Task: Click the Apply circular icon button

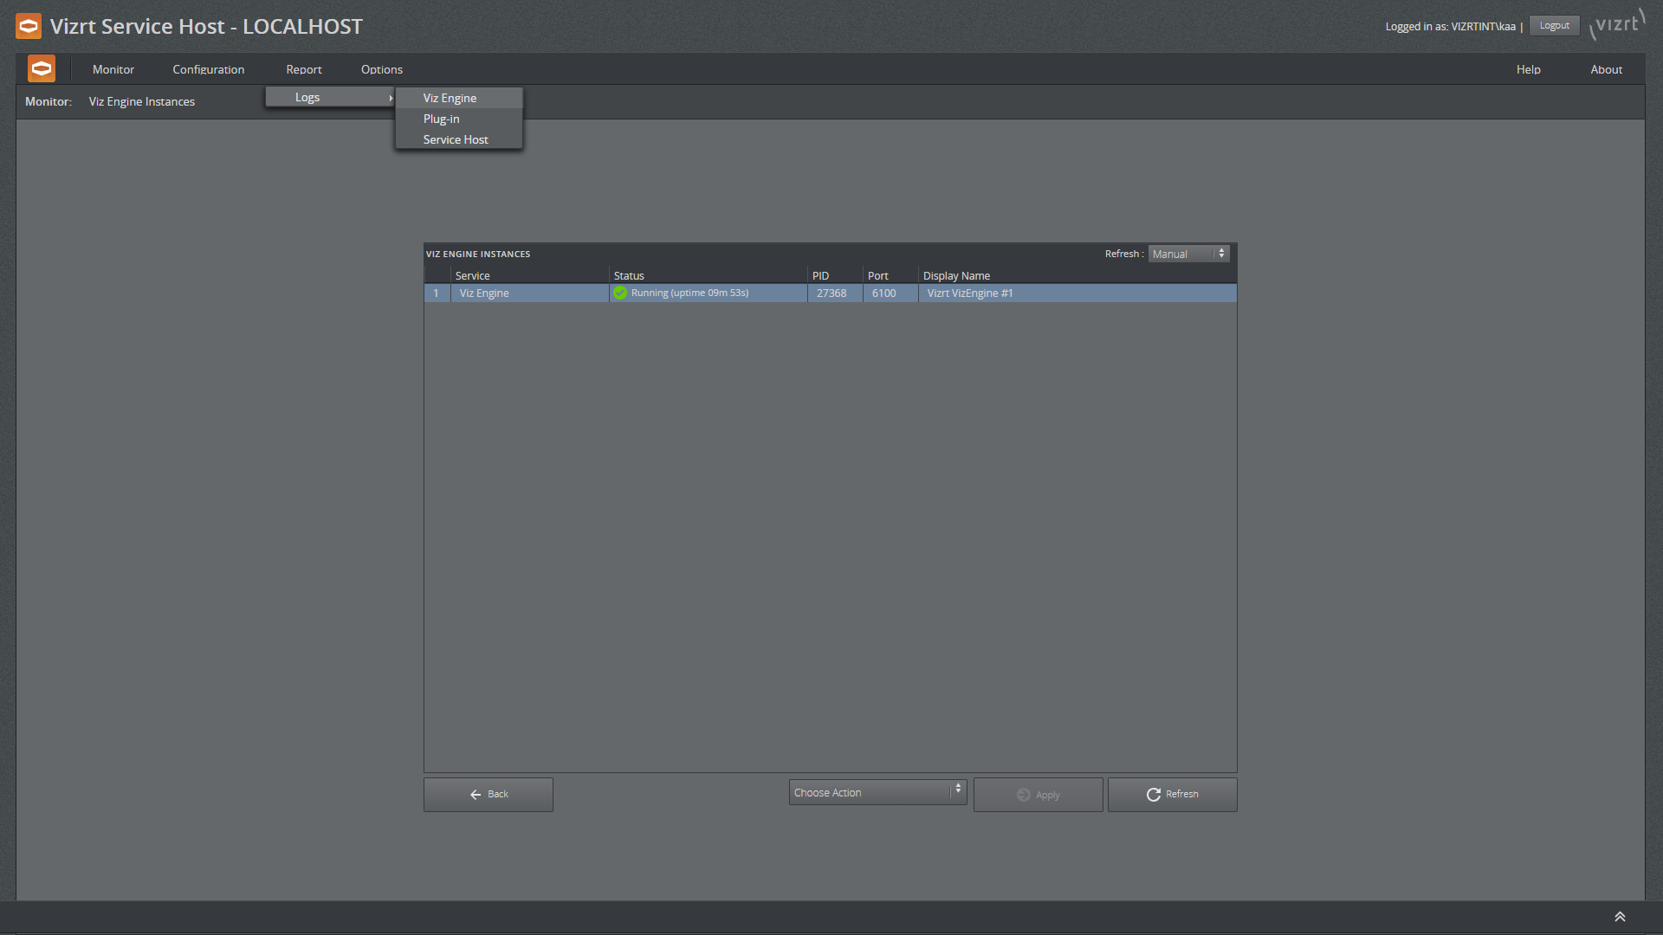Action: pos(1025,795)
